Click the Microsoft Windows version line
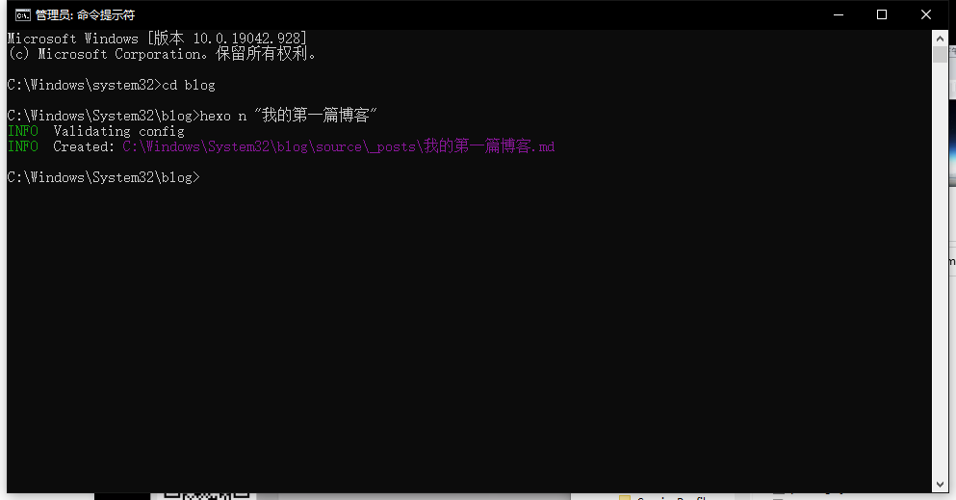The width and height of the screenshot is (956, 500). [157, 39]
